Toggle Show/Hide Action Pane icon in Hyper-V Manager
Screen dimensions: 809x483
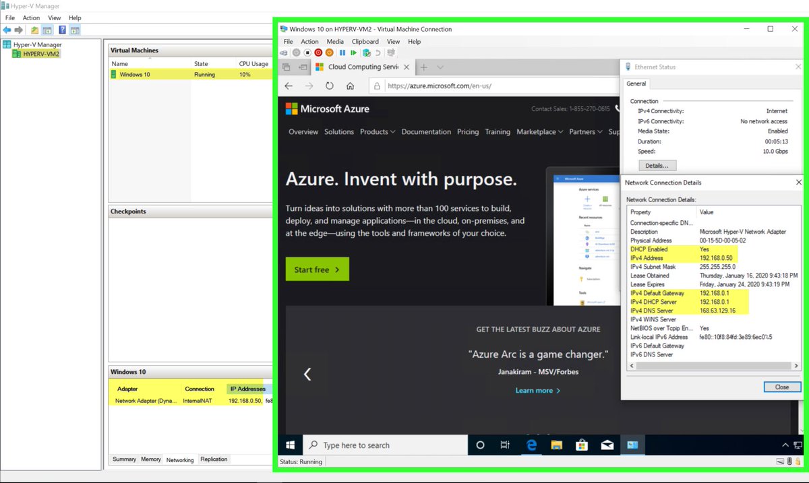[75, 30]
